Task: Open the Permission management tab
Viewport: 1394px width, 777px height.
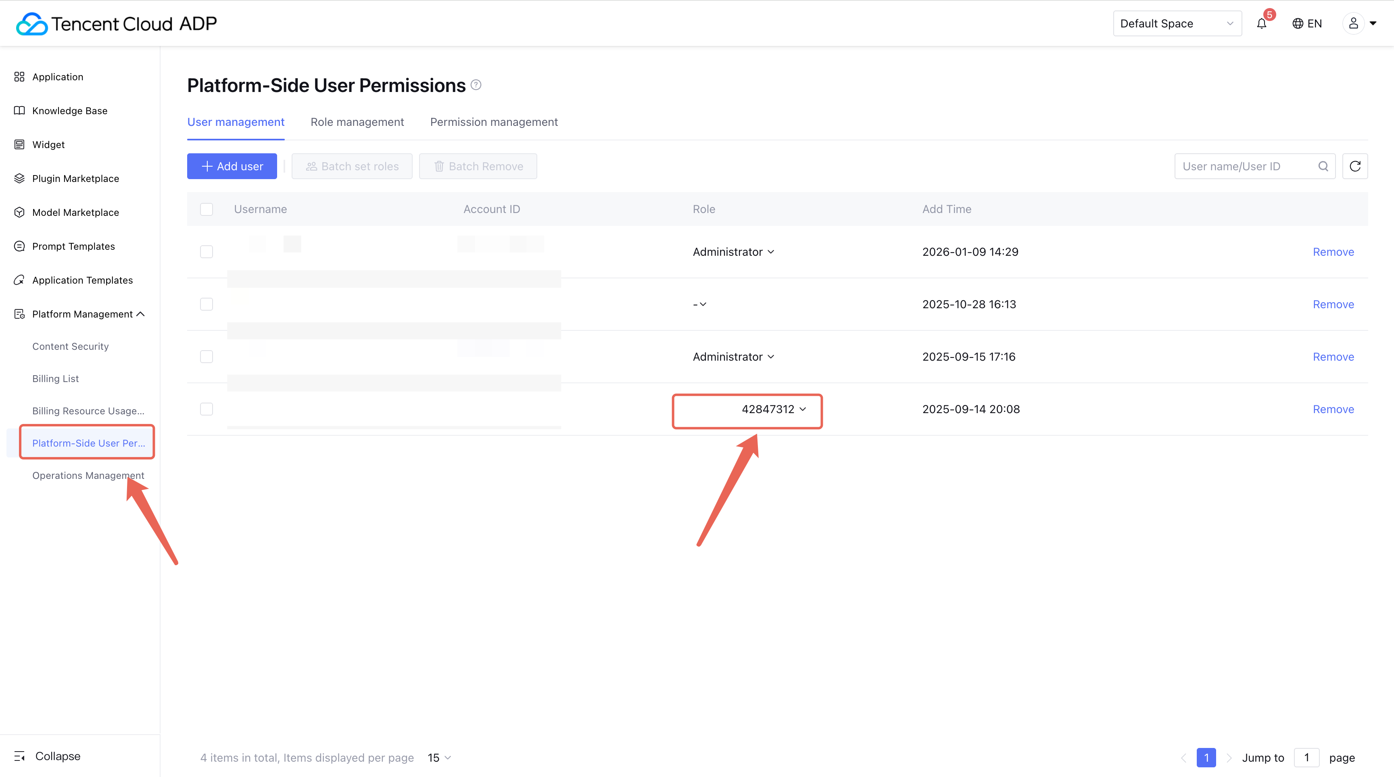Action: (x=494, y=122)
